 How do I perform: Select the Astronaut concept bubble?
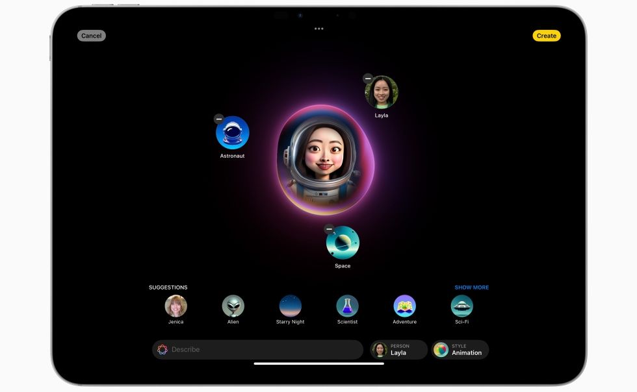coord(233,132)
